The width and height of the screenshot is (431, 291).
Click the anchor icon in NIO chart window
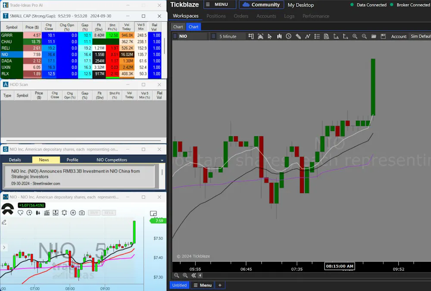pos(56,213)
